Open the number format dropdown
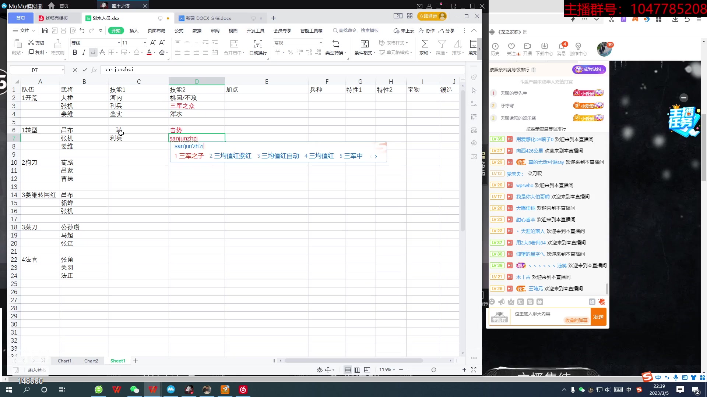This screenshot has width=707, height=397. pyautogui.click(x=321, y=43)
